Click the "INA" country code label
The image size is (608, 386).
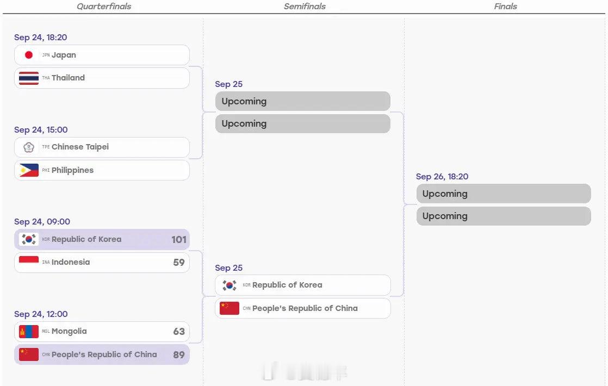[46, 263]
